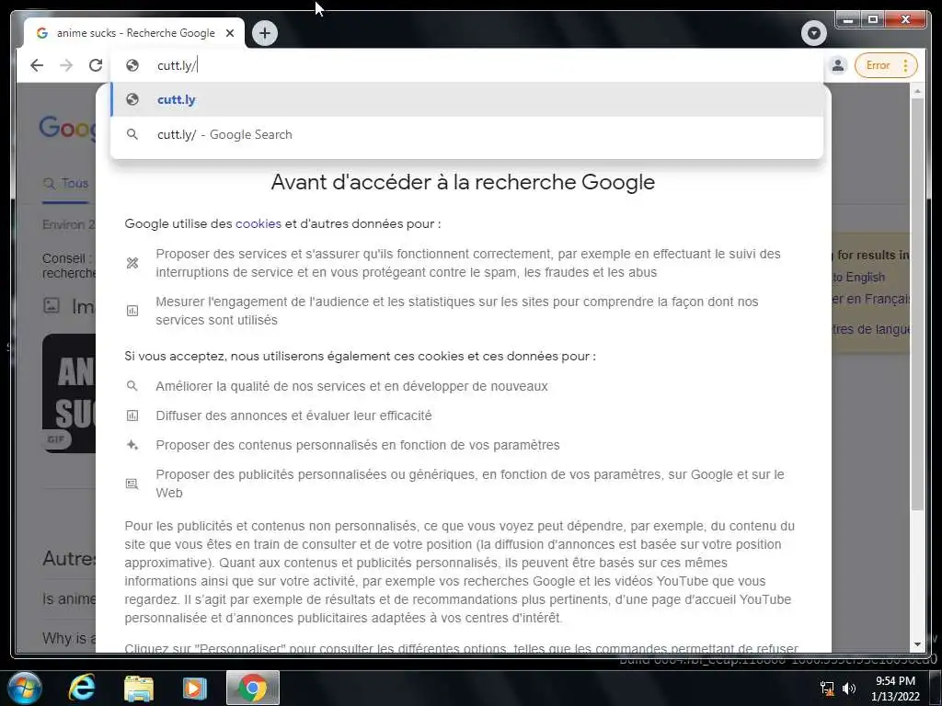Image resolution: width=942 pixels, height=706 pixels.
Task: Open the Chrome profile avatar icon
Action: (x=837, y=65)
